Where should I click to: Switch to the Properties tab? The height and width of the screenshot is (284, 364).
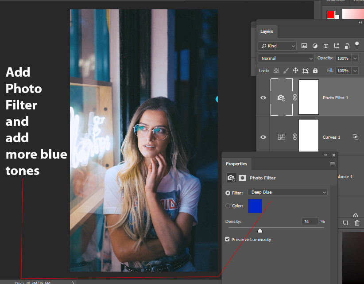236,164
